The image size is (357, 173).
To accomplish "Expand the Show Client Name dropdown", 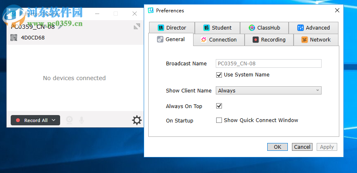I will (268, 90).
